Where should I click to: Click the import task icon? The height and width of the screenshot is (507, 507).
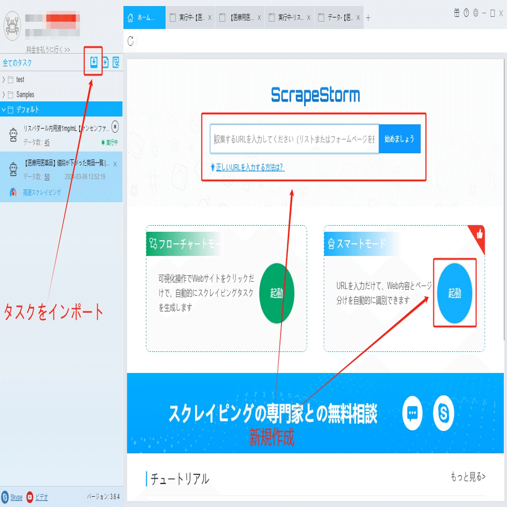pyautogui.click(x=94, y=62)
